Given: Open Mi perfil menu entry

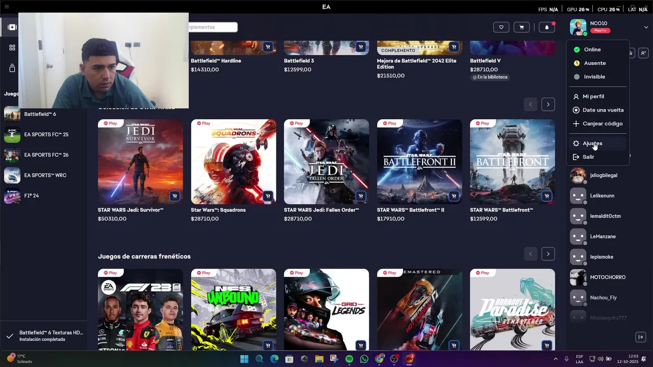Looking at the screenshot, I should click(597, 96).
